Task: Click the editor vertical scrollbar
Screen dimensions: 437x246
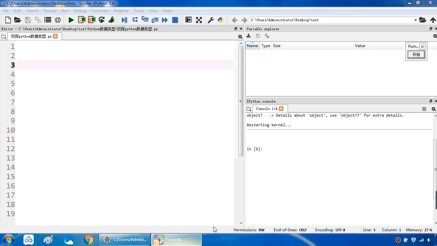Action: [241, 101]
